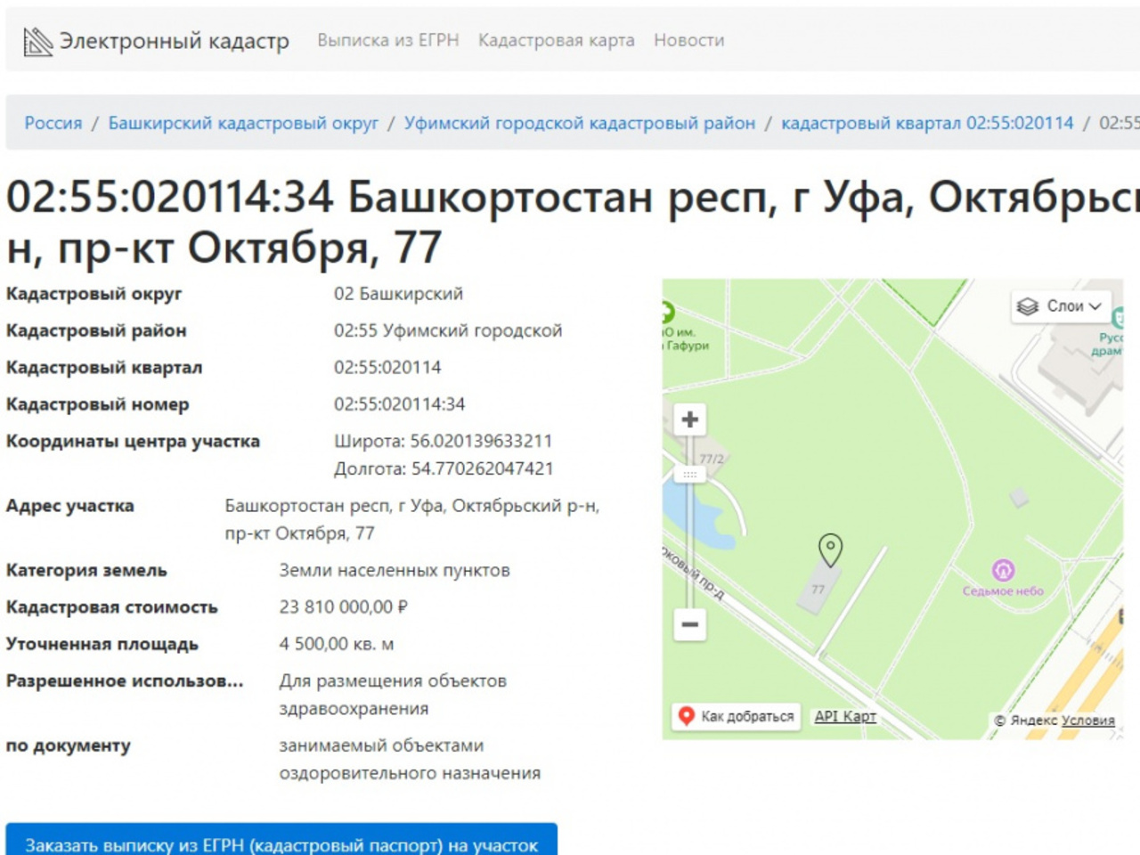This screenshot has height=855, width=1140.
Task: Zoom out the map with minus button
Action: (689, 624)
